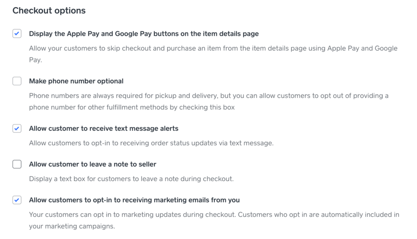Click the lone 'Pay.' description line

(35, 60)
